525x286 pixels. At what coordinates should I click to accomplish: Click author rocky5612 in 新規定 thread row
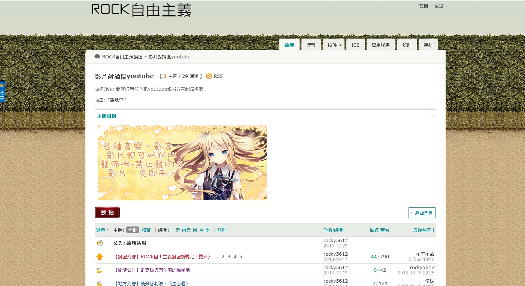(336, 254)
